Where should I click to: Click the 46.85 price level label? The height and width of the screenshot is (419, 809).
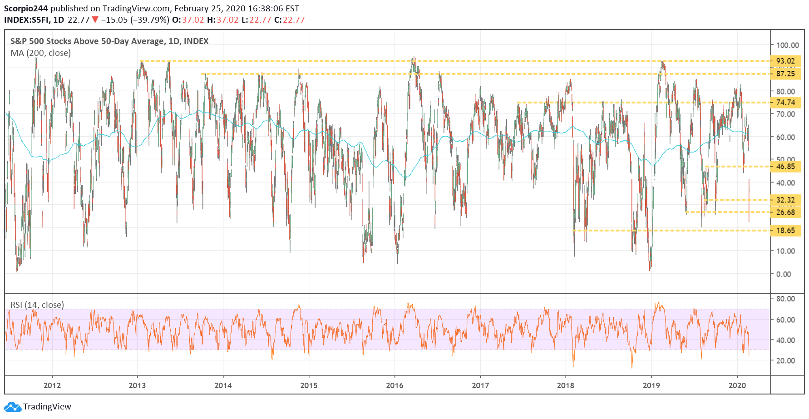click(785, 167)
